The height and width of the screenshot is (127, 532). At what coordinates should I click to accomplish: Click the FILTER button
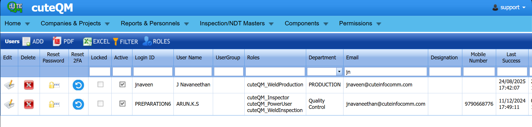click(125, 41)
